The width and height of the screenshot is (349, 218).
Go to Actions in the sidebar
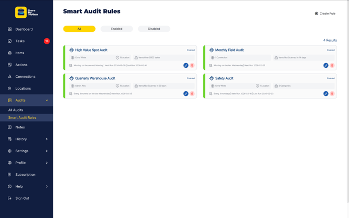[x=21, y=65]
